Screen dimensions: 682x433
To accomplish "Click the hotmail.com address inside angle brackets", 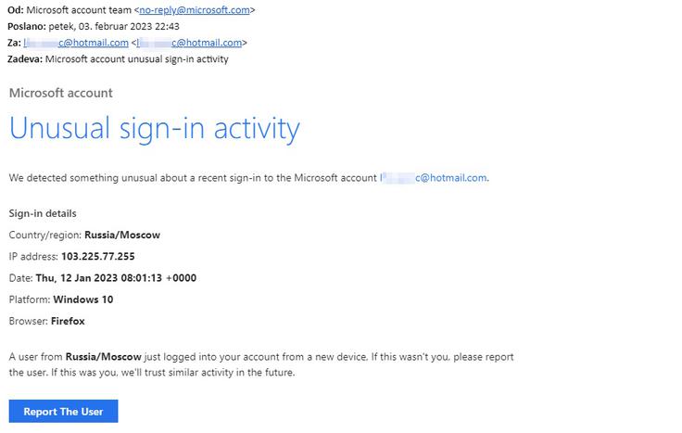I will (189, 43).
